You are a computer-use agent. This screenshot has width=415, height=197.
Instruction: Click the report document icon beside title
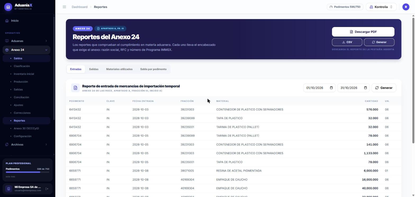tap(75, 88)
